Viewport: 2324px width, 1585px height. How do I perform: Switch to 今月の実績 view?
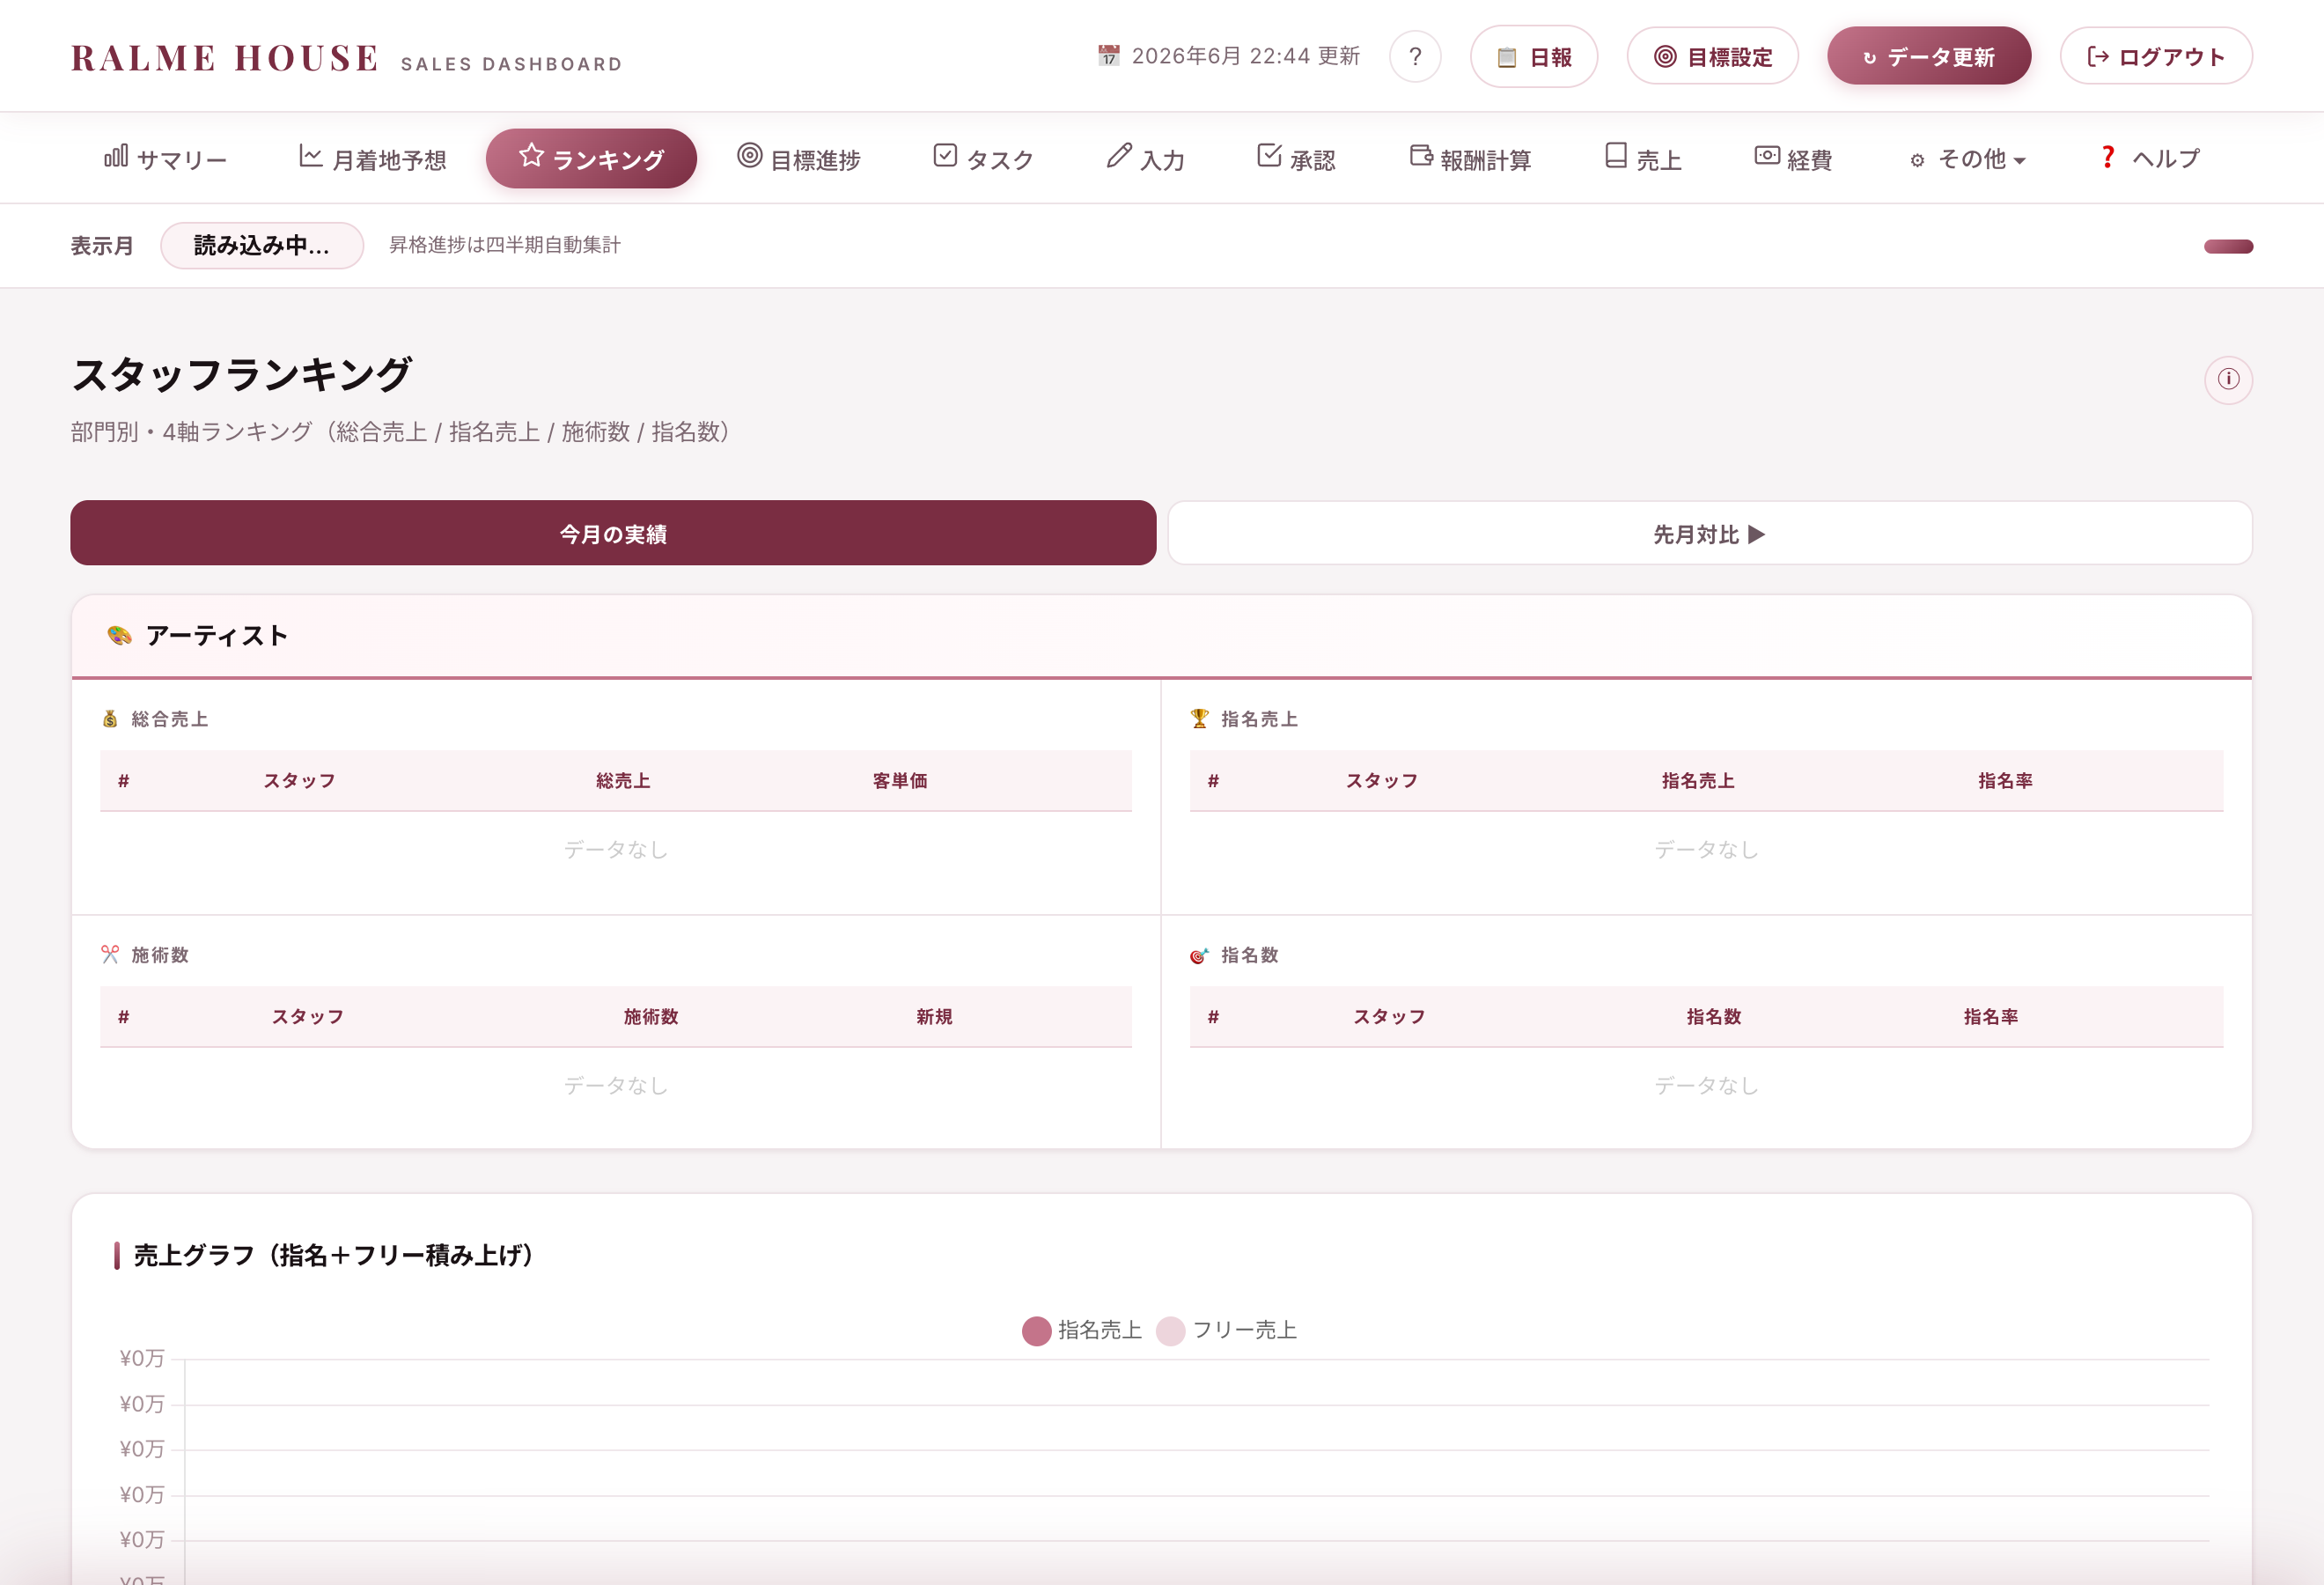click(613, 533)
